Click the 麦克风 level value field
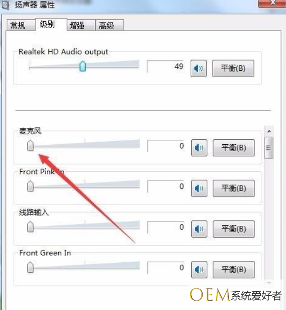 point(166,146)
